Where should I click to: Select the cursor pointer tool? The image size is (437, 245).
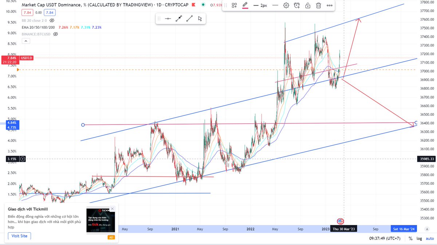tap(200, 19)
